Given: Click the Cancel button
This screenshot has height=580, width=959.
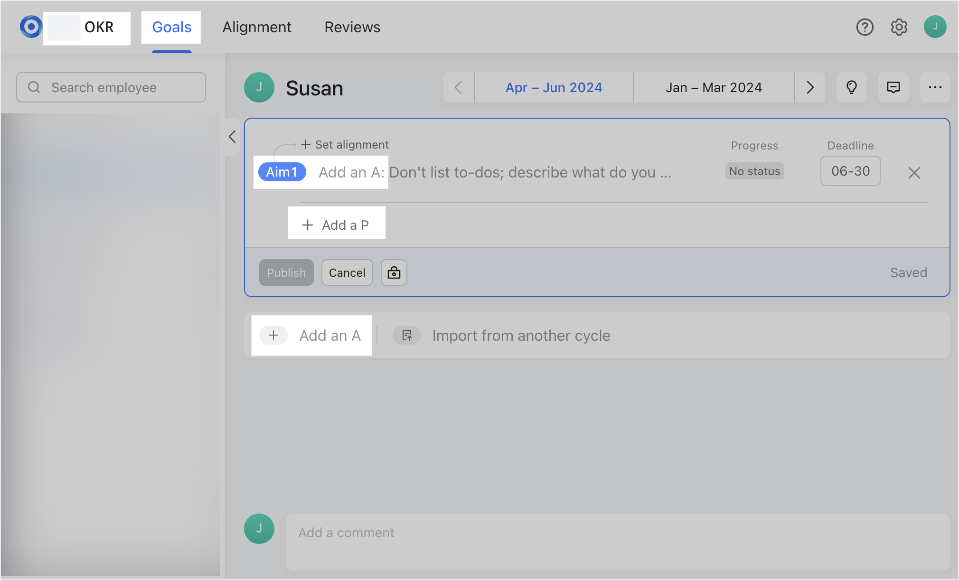Looking at the screenshot, I should point(347,272).
